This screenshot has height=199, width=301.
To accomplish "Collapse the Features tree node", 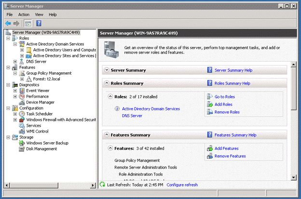I will pyautogui.click(x=8, y=67).
